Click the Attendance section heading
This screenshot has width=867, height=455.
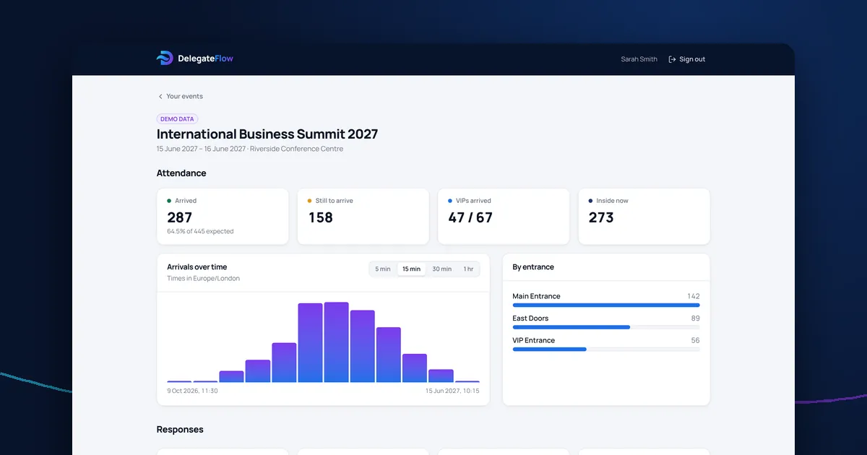tap(181, 173)
